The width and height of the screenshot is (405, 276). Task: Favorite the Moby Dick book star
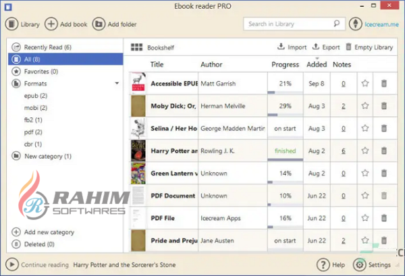(365, 106)
